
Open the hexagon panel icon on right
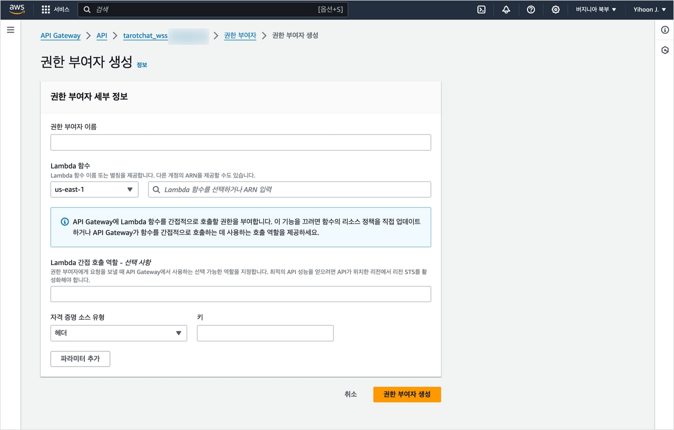(x=665, y=51)
